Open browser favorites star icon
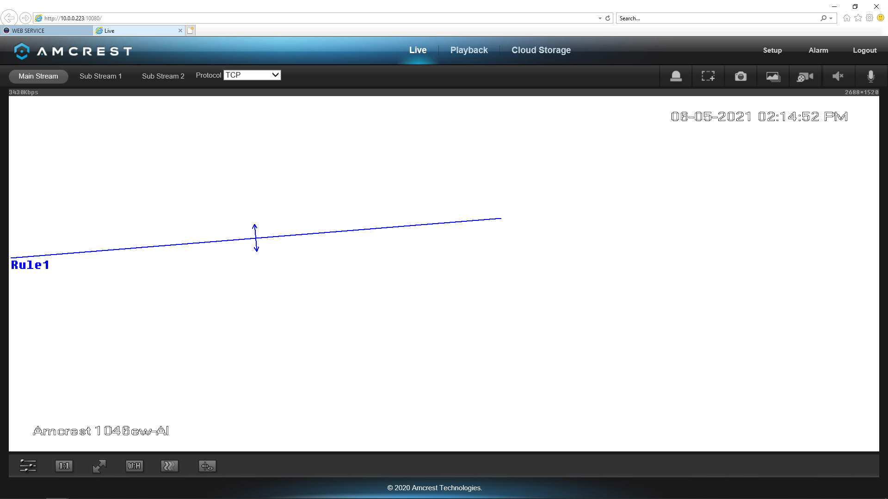 [858, 18]
